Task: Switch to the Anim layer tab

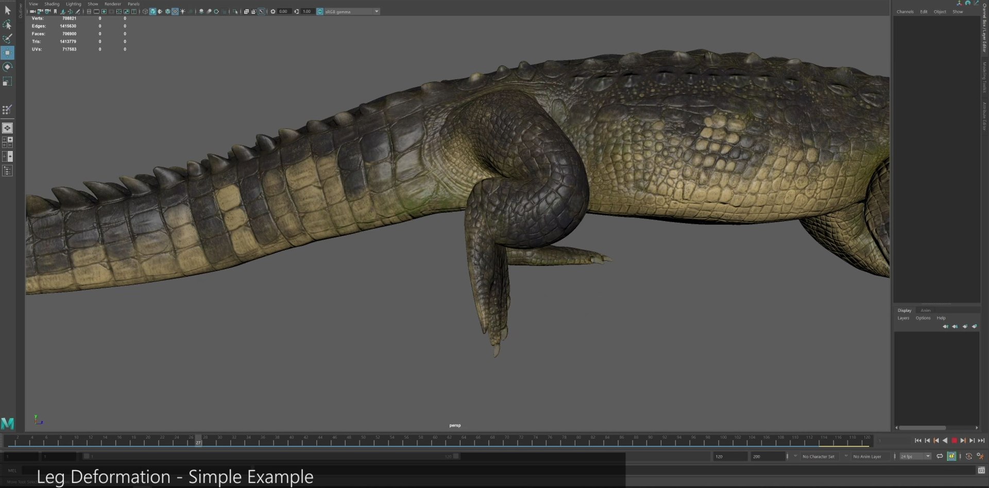Action: pyautogui.click(x=926, y=310)
